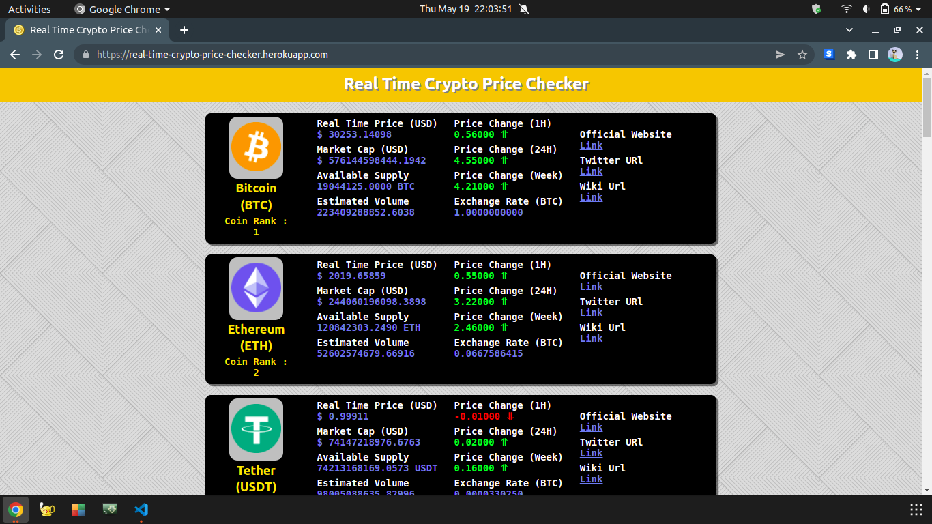
Task: Click the page vertical scrollbar thumb
Action: click(927, 106)
